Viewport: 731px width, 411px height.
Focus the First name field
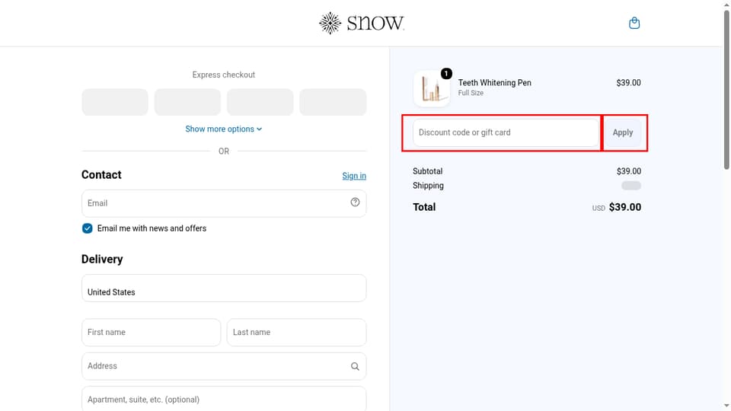pos(151,333)
